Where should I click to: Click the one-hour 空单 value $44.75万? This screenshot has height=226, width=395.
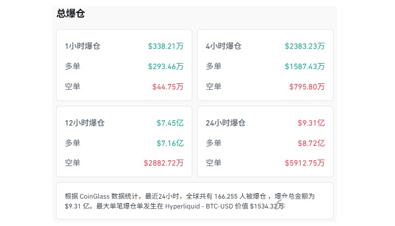[168, 87]
